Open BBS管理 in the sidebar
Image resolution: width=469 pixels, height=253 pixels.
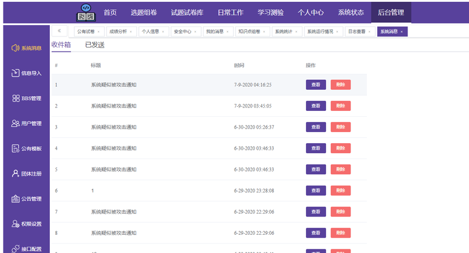coord(26,98)
